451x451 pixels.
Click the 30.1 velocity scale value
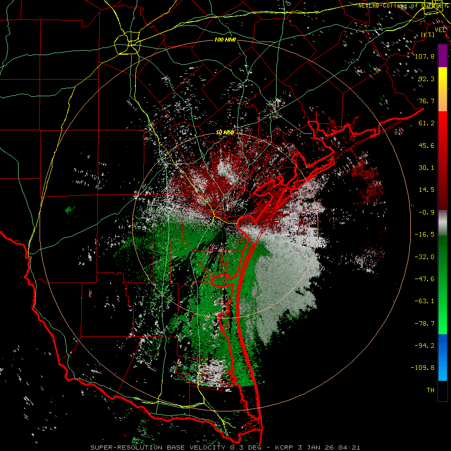coord(426,168)
